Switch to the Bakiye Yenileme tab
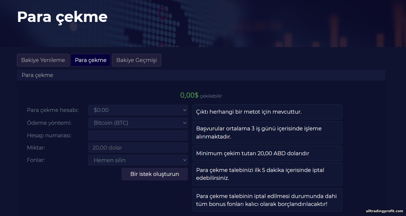The height and width of the screenshot is (216, 406). [43, 60]
